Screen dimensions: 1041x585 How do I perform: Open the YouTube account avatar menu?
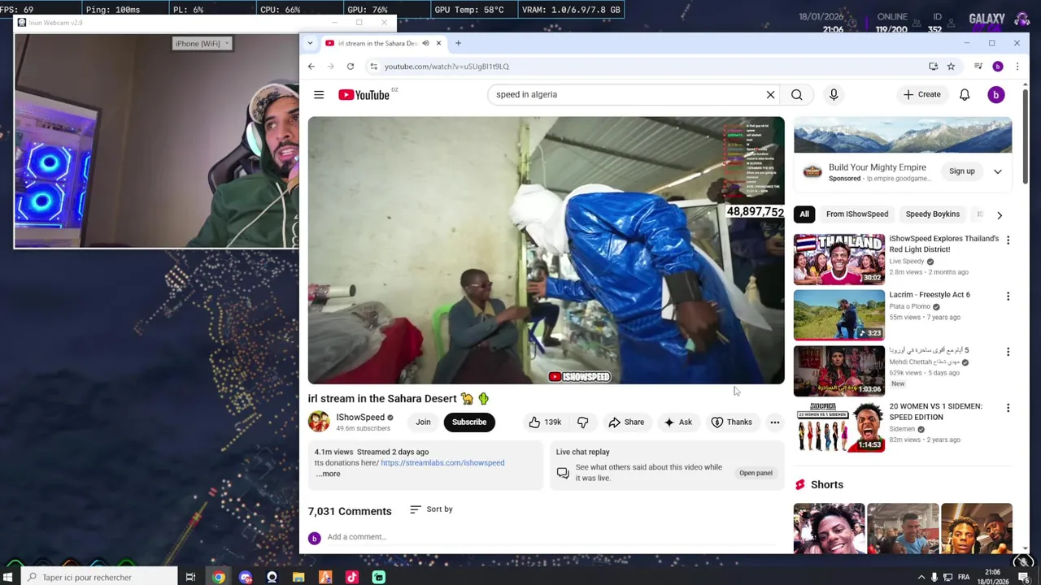(x=995, y=95)
